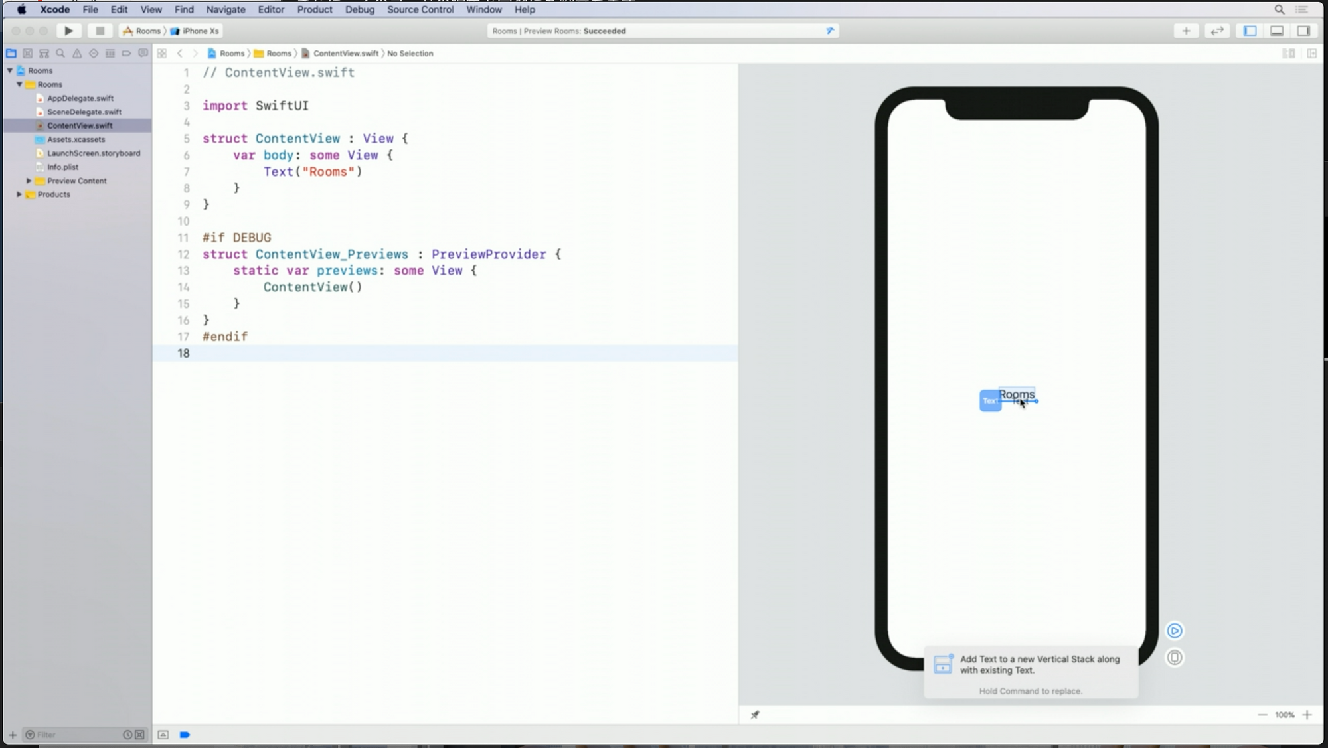Click the preview on device button
This screenshot has height=748, width=1328.
pos(1174,658)
